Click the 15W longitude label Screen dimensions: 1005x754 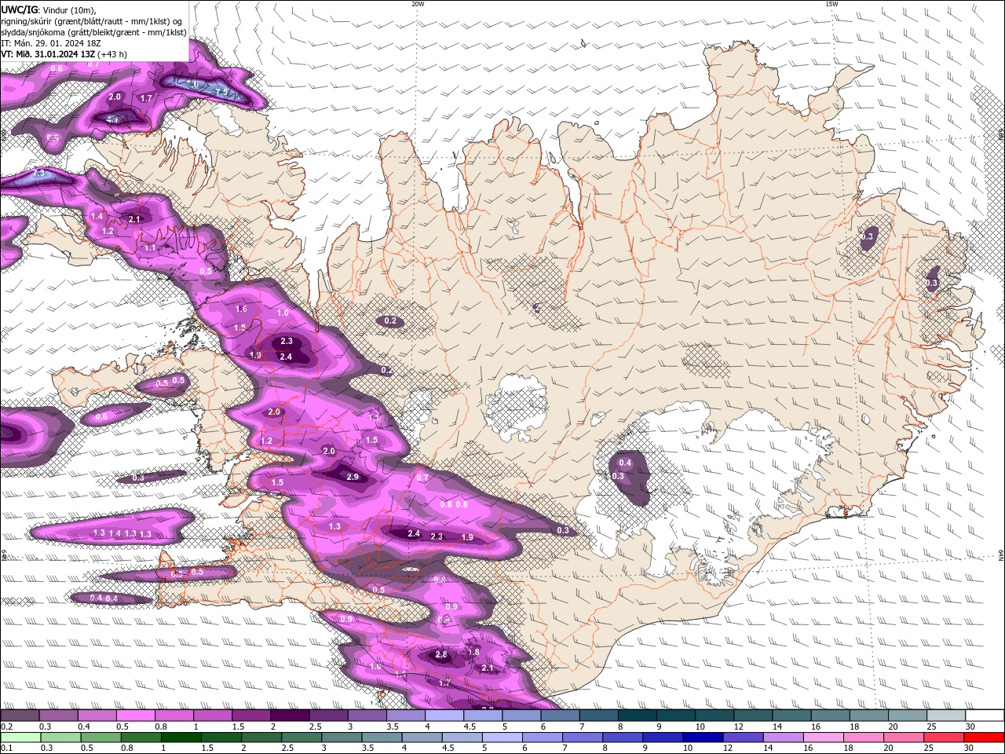click(831, 4)
